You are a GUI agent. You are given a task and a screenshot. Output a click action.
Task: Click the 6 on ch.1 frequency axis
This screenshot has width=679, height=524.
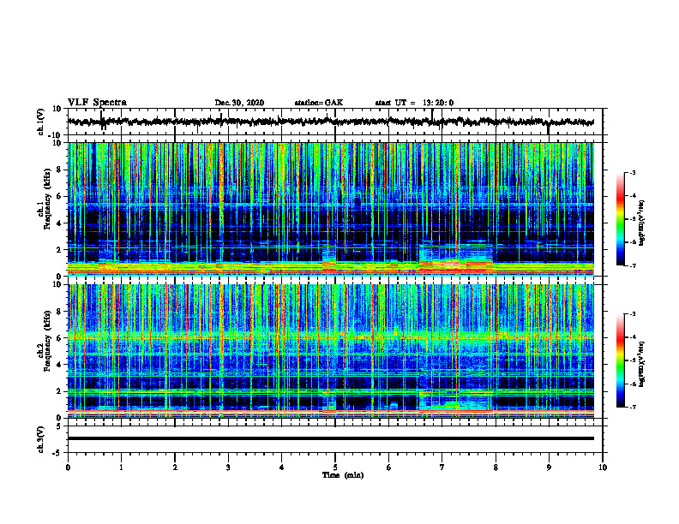[x=59, y=196]
